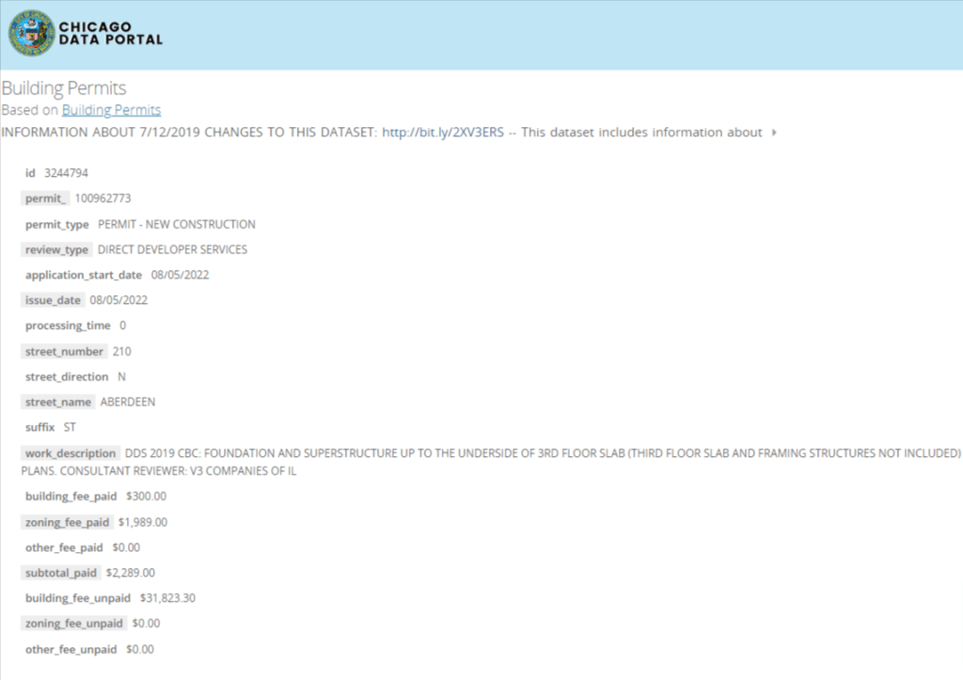Click the subtotal_paid field label
This screenshot has height=680, width=963.
(x=60, y=572)
